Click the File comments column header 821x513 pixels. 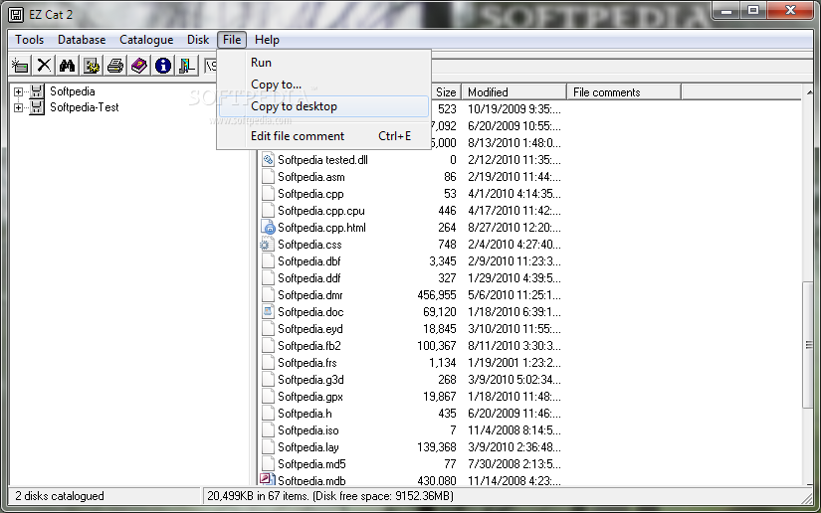(x=624, y=92)
